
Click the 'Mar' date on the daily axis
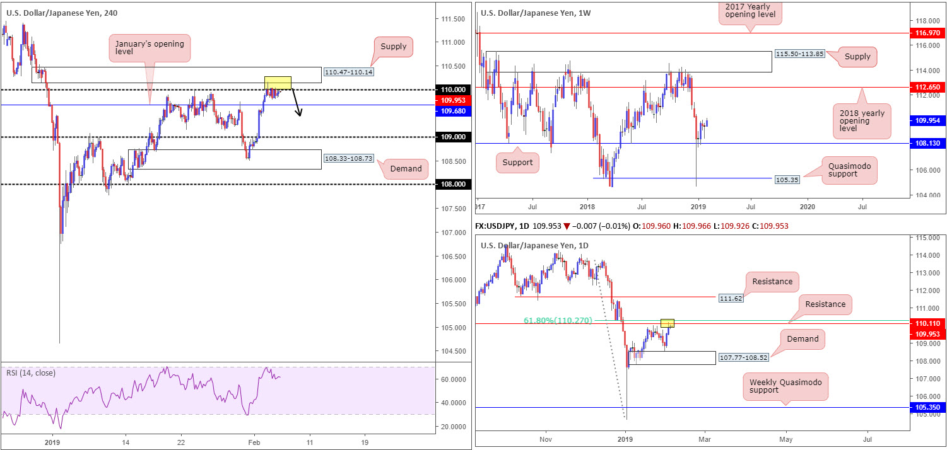[x=705, y=438]
